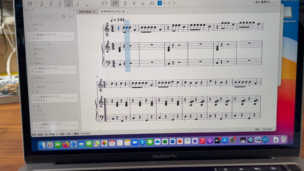Viewport: 304px width, 171px height.
Task: Open the 臨時記号 section ellipsis menu
Action: (74, 63)
